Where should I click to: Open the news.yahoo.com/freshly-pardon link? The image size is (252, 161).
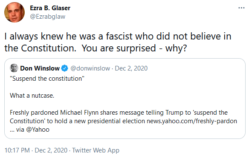pos(192,121)
